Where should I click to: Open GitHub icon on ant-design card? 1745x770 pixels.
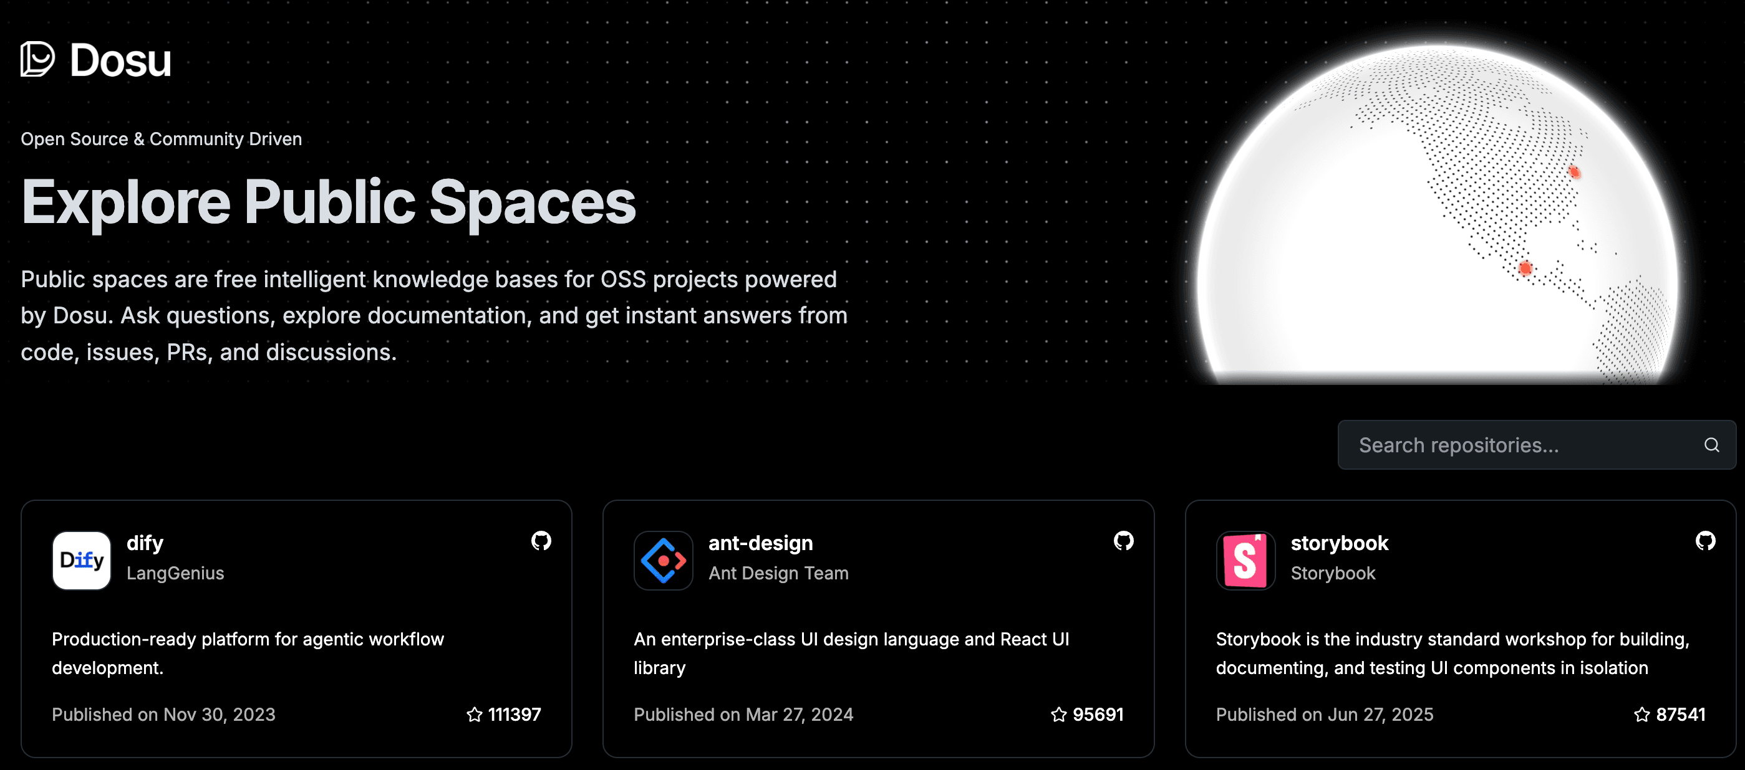tap(1123, 541)
